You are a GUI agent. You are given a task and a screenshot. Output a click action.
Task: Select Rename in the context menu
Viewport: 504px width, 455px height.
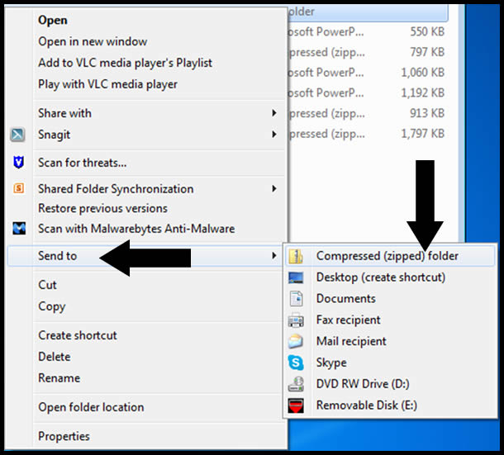59,378
